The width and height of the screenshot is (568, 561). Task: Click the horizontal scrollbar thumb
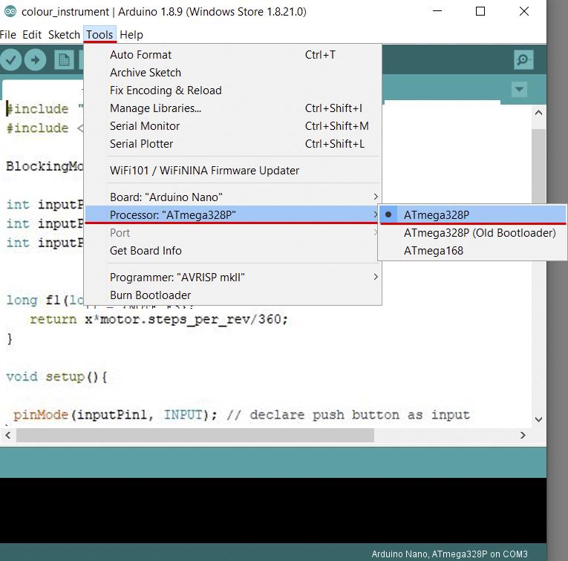[x=195, y=435]
